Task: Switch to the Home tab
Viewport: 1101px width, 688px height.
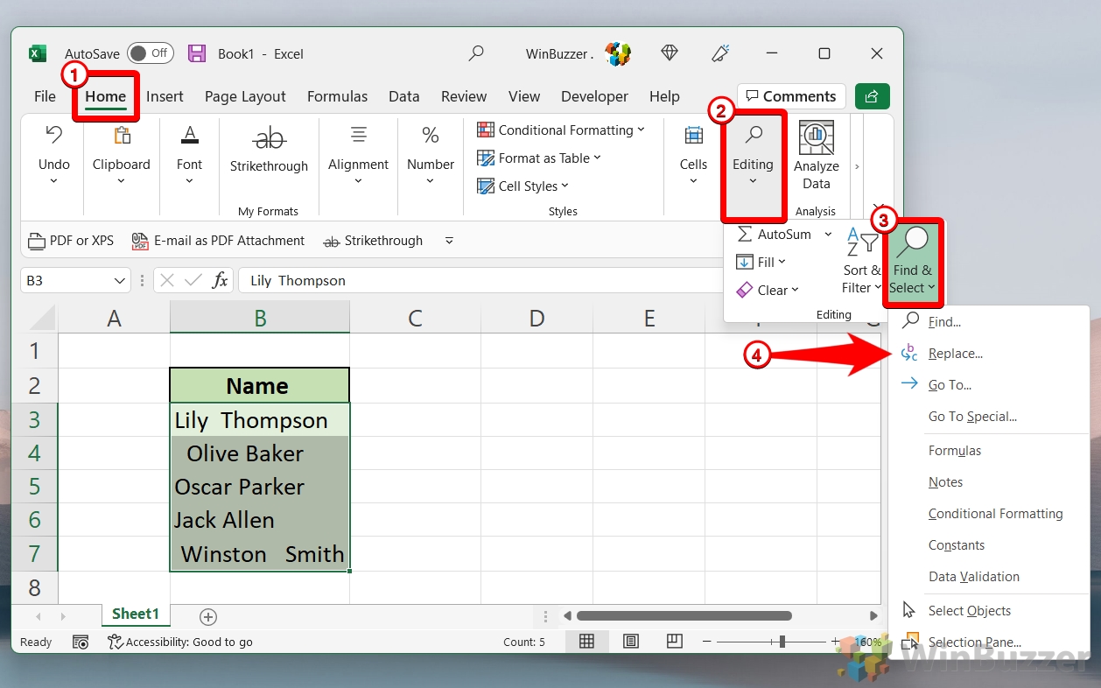Action: coord(106,96)
